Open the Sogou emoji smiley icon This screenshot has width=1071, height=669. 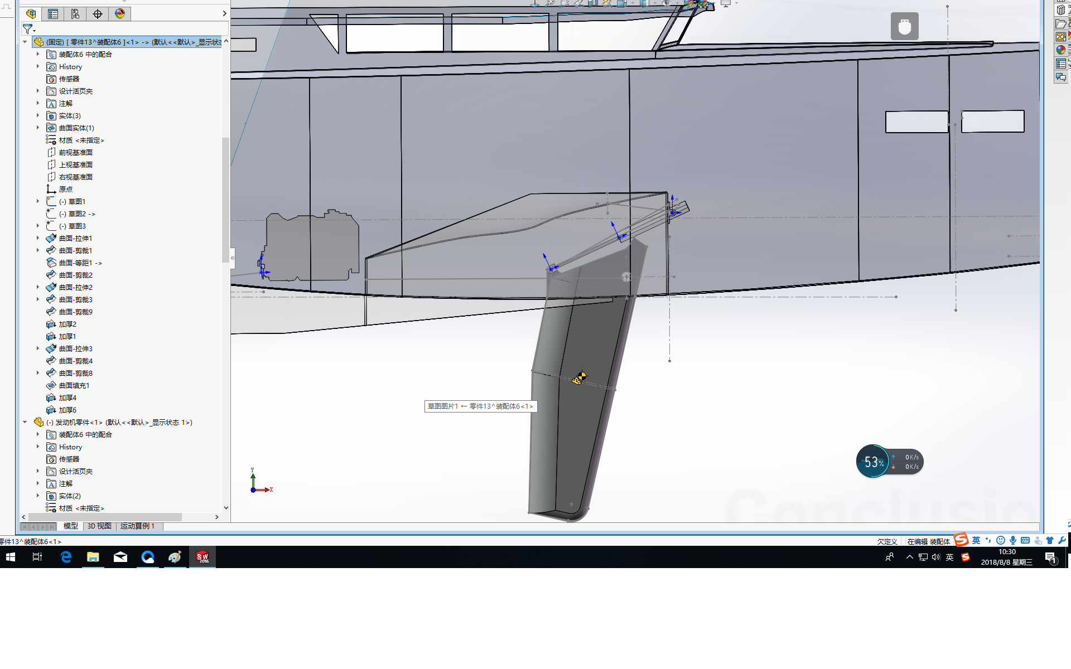pos(1001,540)
